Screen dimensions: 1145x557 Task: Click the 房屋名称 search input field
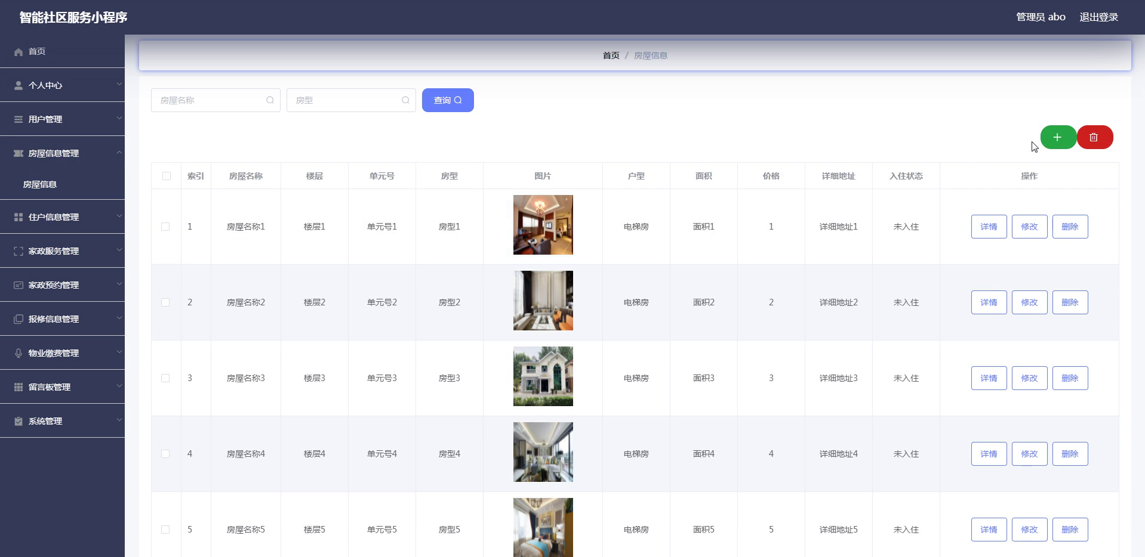click(216, 100)
